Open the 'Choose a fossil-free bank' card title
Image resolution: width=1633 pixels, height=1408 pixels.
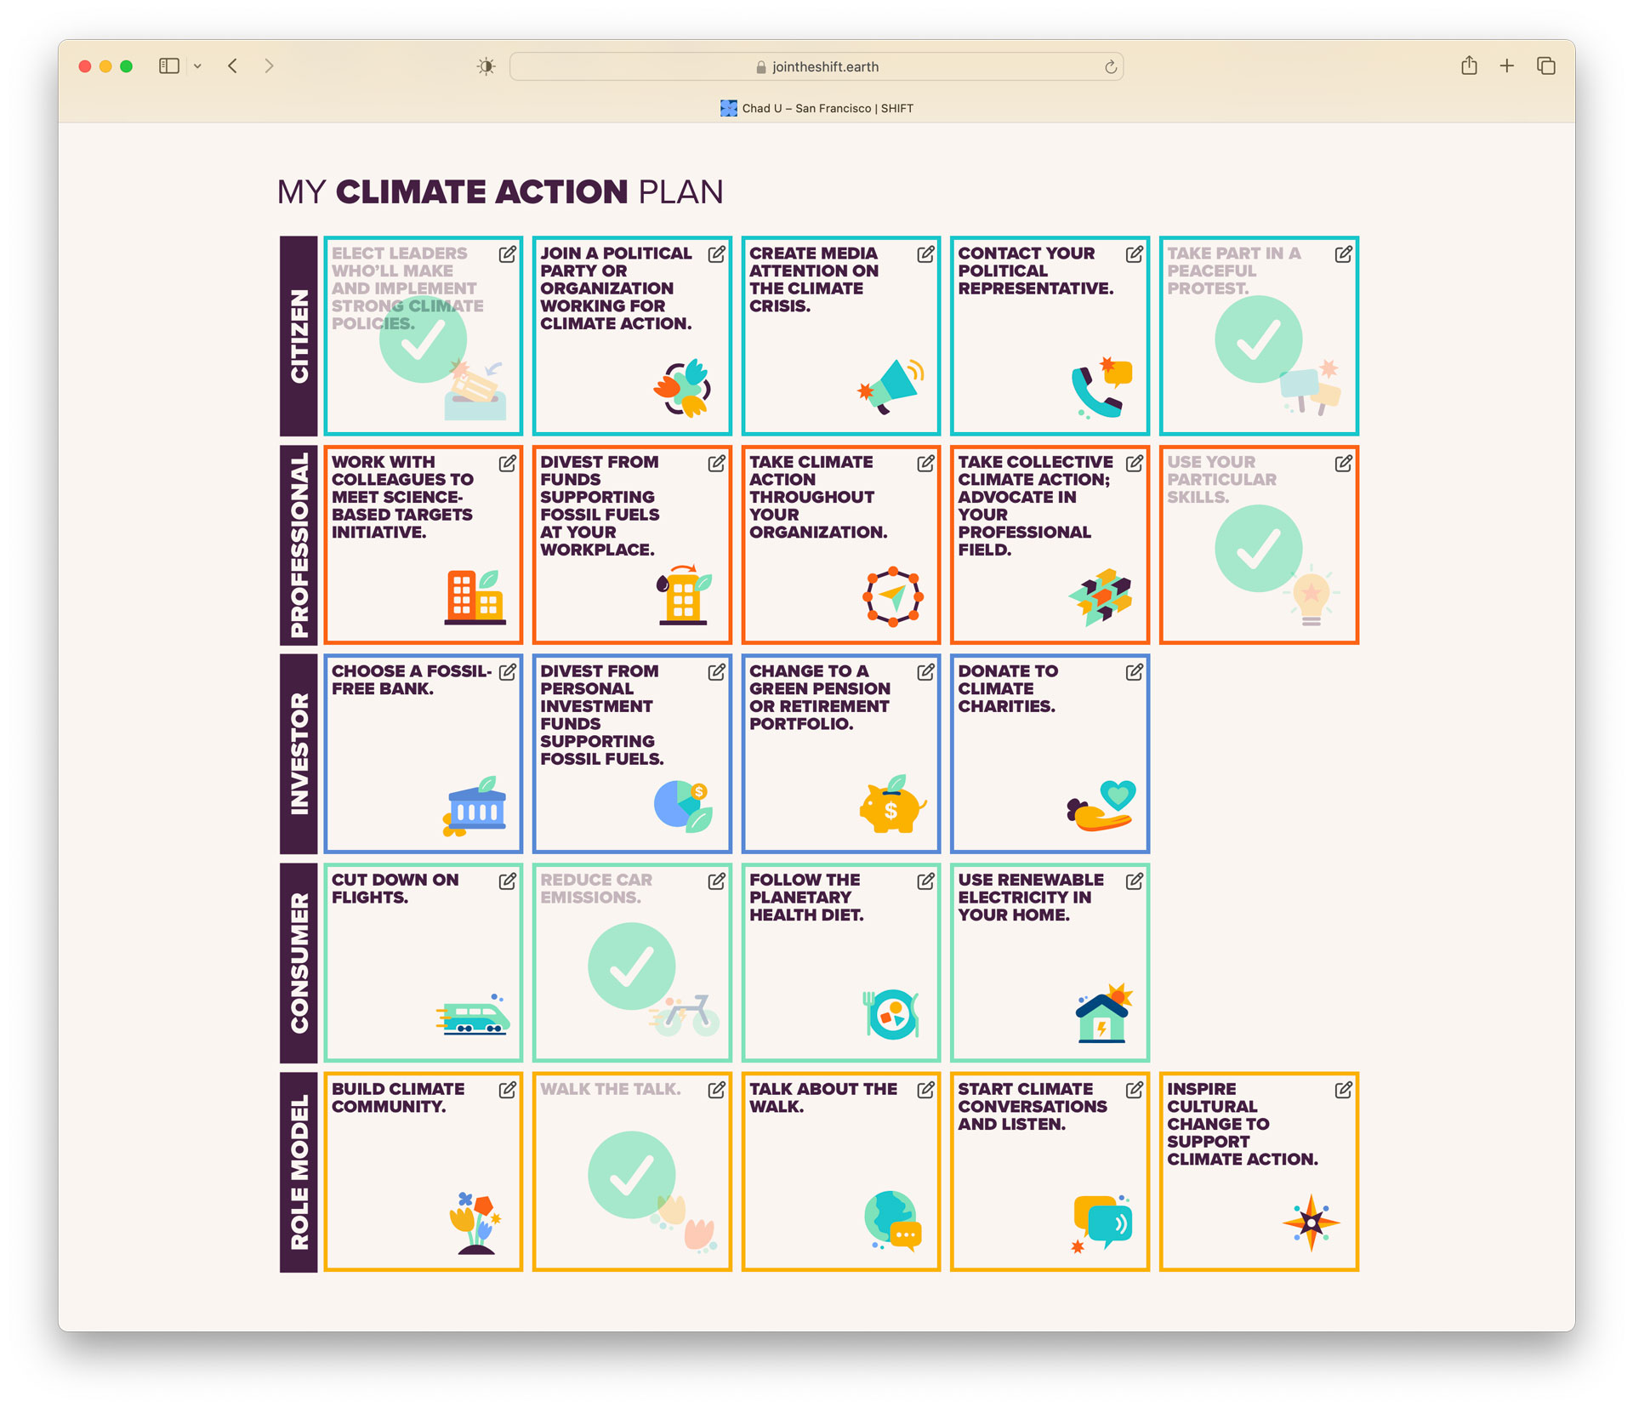coord(412,680)
